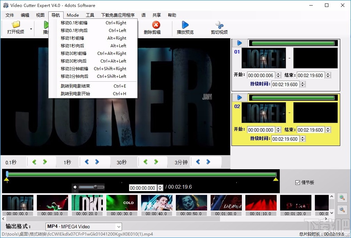The image size is (351, 238).
Task: Zoom in the filmstrip with the magnifier-plus icon
Action: [x=342, y=197]
